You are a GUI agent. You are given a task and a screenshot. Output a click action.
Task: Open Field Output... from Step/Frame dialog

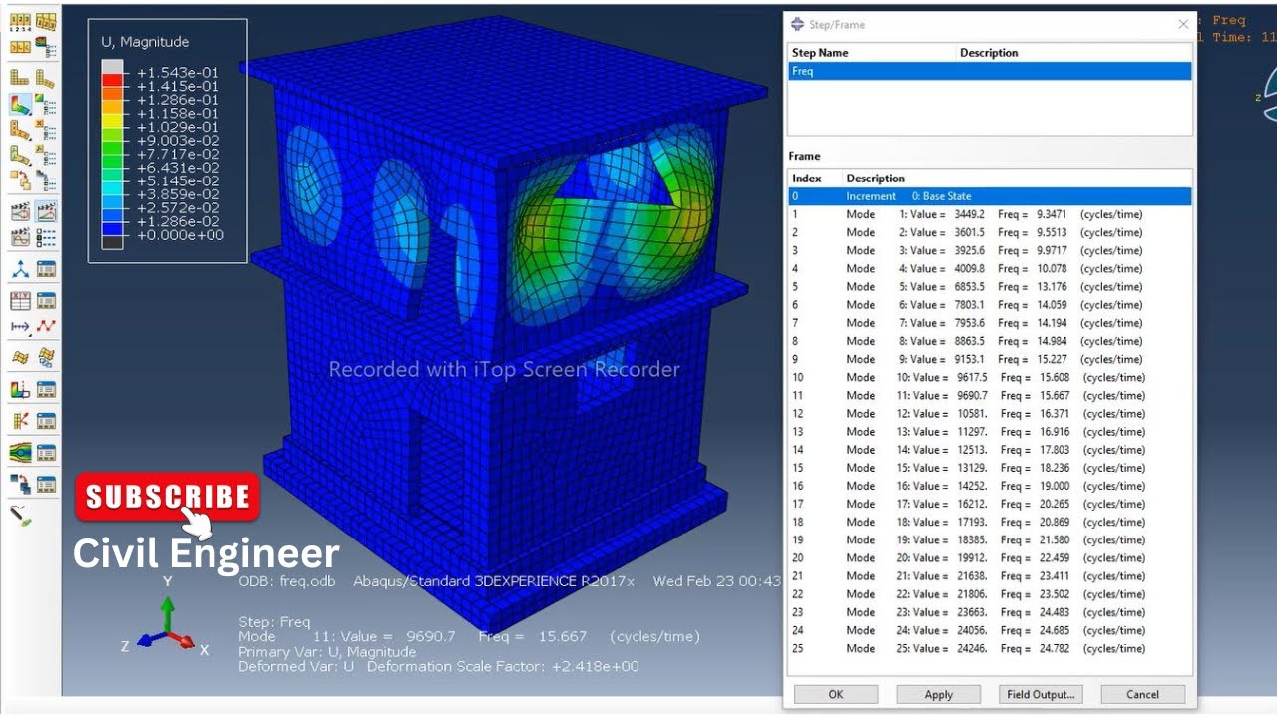click(1041, 694)
